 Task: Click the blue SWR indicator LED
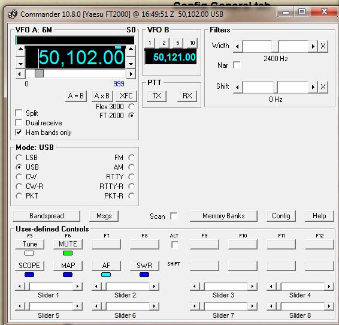pyautogui.click(x=144, y=275)
